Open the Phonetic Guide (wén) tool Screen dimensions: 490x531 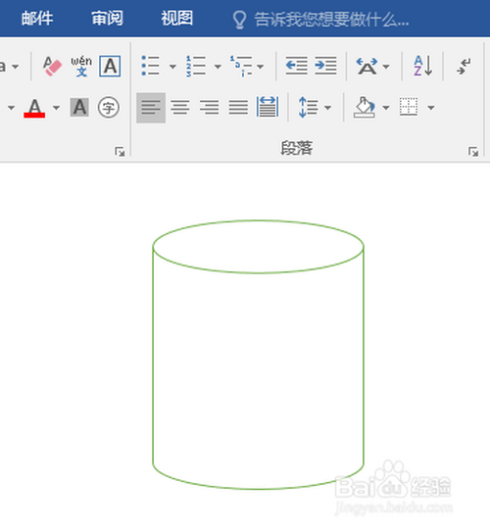[81, 66]
